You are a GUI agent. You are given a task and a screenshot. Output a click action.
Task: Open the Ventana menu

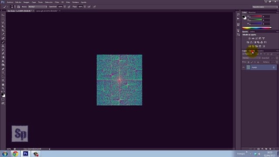(75, 2)
